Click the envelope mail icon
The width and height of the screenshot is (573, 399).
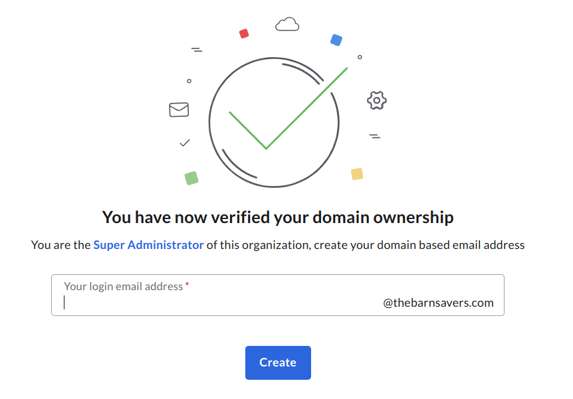pos(179,110)
